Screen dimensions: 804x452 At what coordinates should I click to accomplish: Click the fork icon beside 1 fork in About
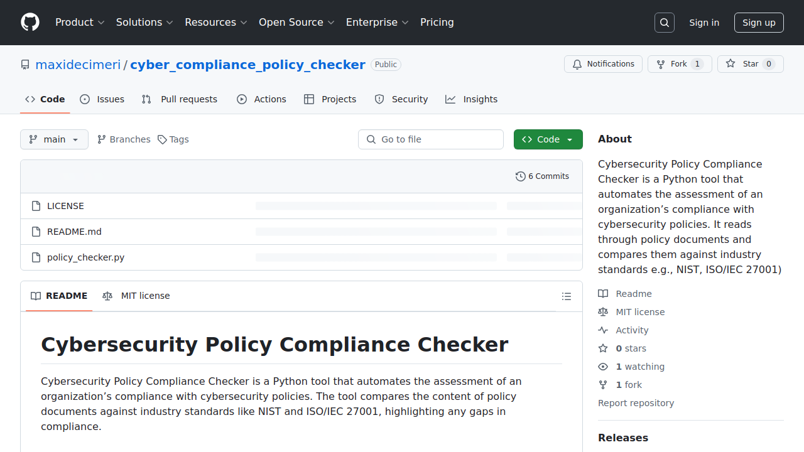click(603, 385)
